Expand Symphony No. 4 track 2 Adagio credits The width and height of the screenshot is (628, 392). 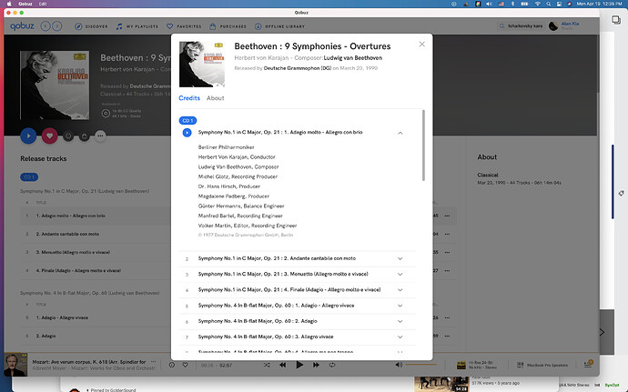pos(400,321)
